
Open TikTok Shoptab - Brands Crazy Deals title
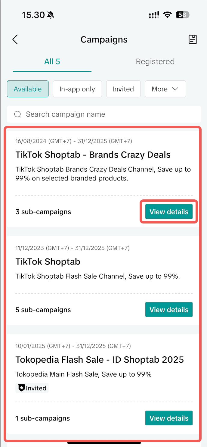coord(93,155)
